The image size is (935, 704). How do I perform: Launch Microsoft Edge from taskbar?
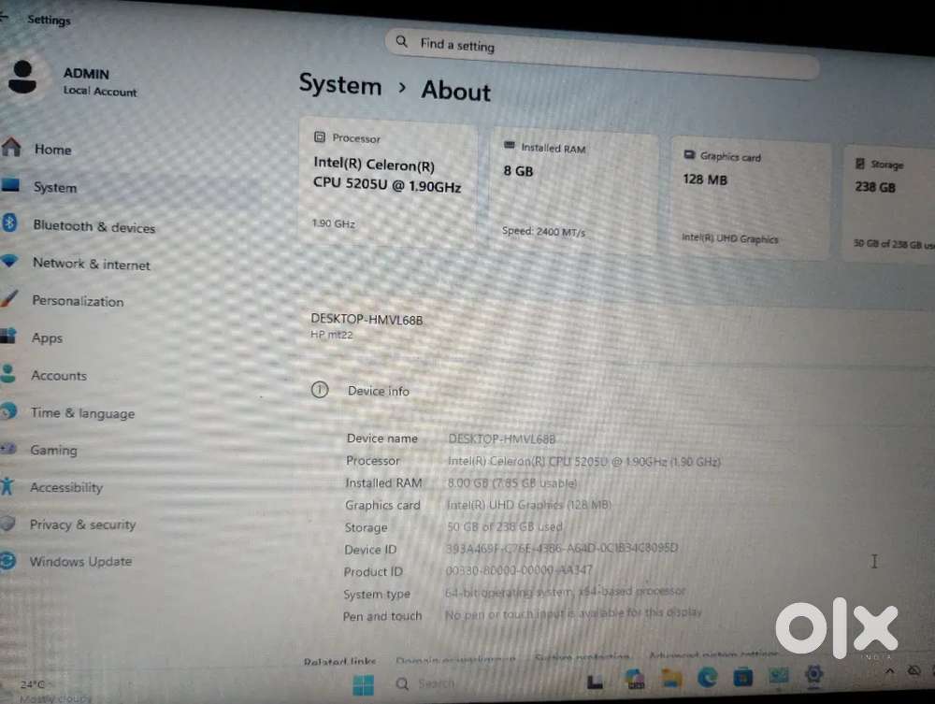(x=707, y=678)
